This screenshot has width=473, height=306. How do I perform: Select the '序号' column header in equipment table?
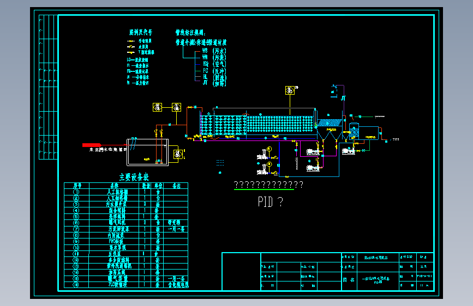(77, 186)
